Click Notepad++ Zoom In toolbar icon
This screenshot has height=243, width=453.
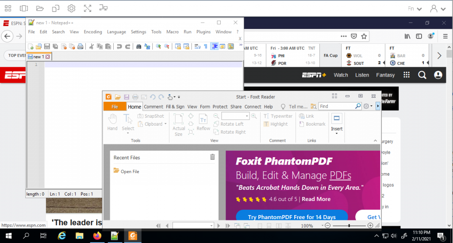pos(158,46)
